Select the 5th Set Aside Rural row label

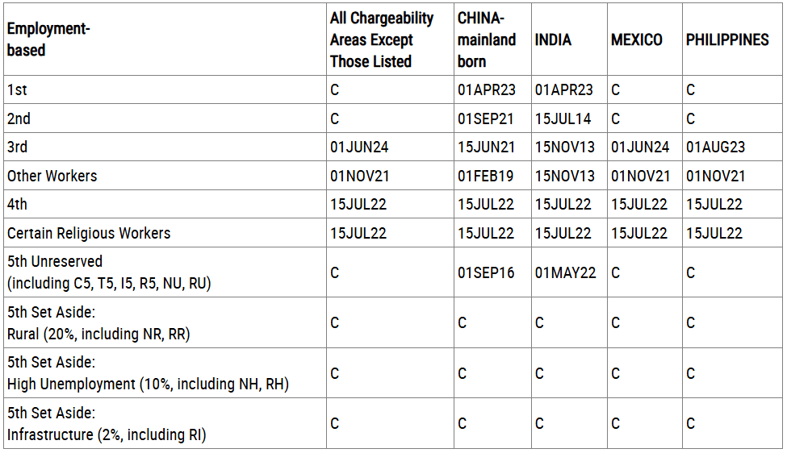[x=98, y=322]
